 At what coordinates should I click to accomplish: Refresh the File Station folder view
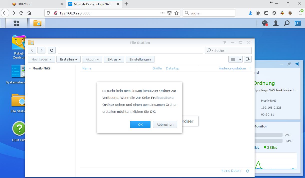[x=52, y=50]
